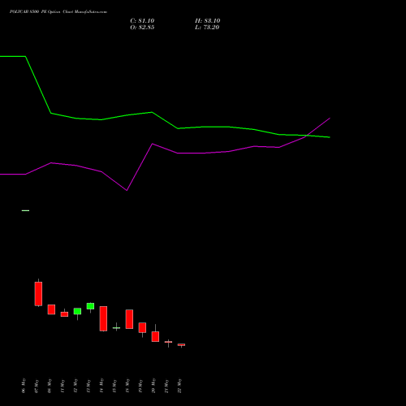Select the close price 'C: 81.10' value
The height and width of the screenshot is (406, 406).
click(x=142, y=21)
